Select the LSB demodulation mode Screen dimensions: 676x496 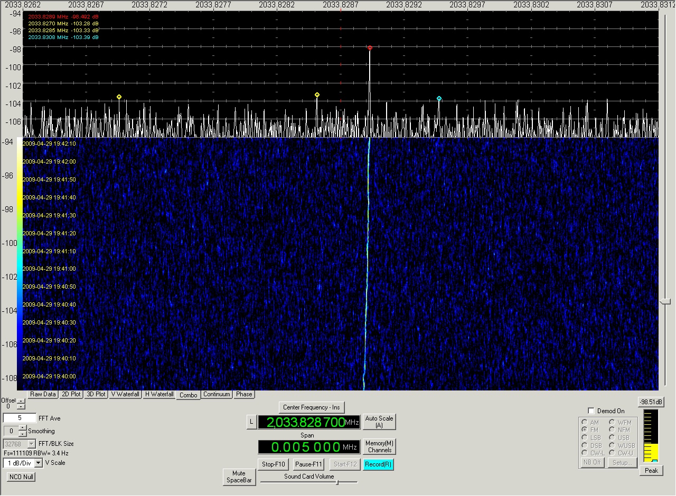[x=585, y=437]
